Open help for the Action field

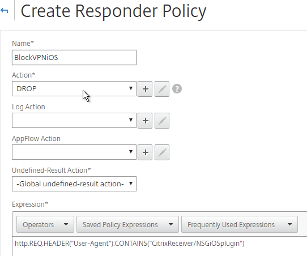[177, 89]
